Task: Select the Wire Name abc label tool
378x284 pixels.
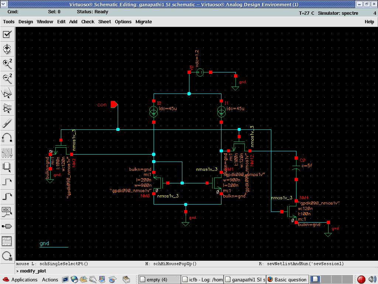Action: coord(7,211)
